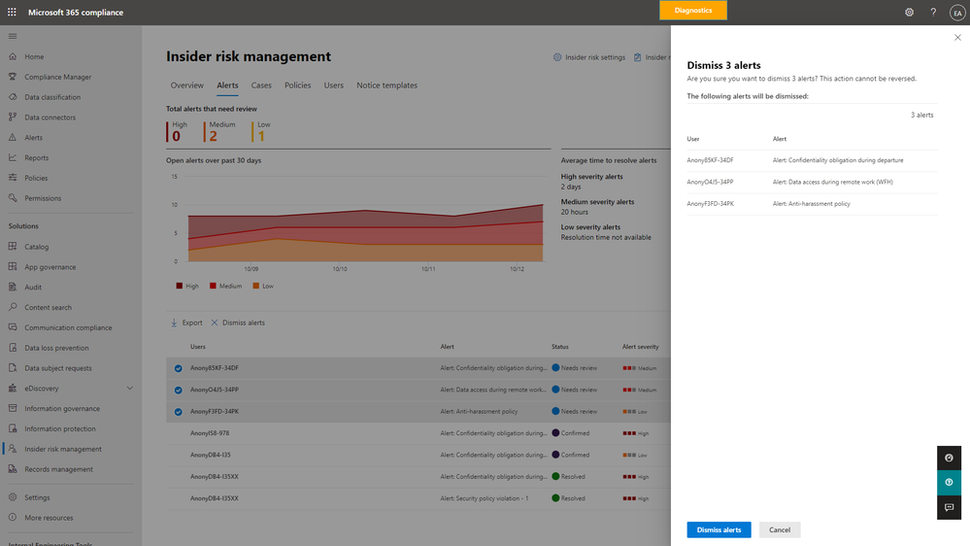Open the feedback chat icon at right edge
The width and height of the screenshot is (970, 546).
[x=948, y=507]
